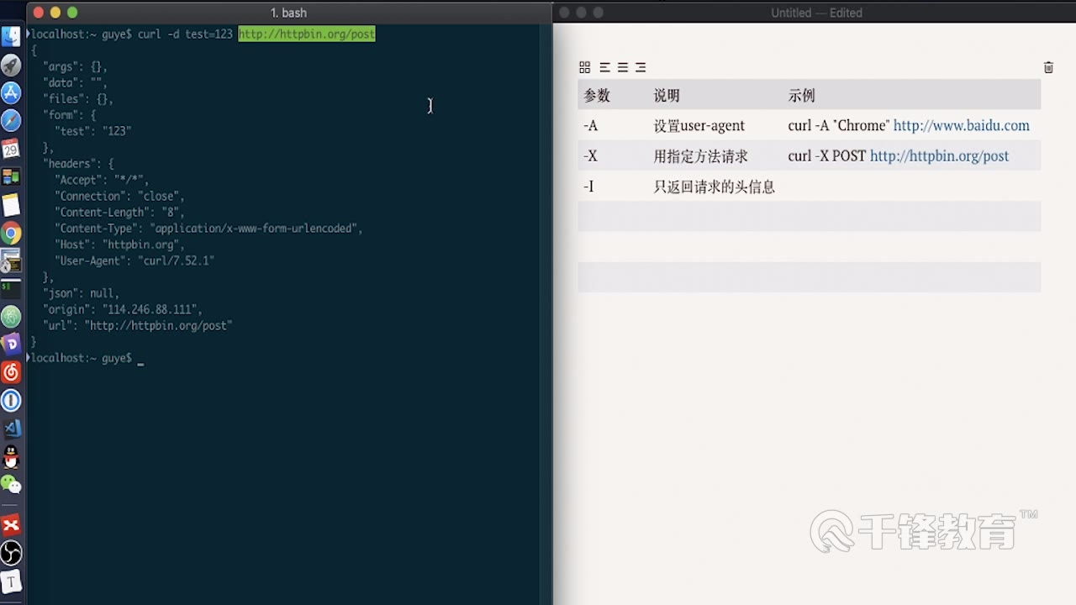Open Google Chrome from the dock

(11, 233)
